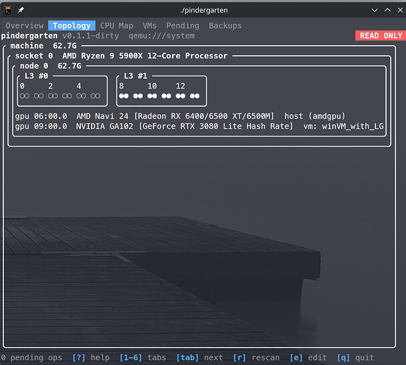Screen dimensions: 406x365
Task: Go to the Pending tab
Action: pyautogui.click(x=183, y=26)
